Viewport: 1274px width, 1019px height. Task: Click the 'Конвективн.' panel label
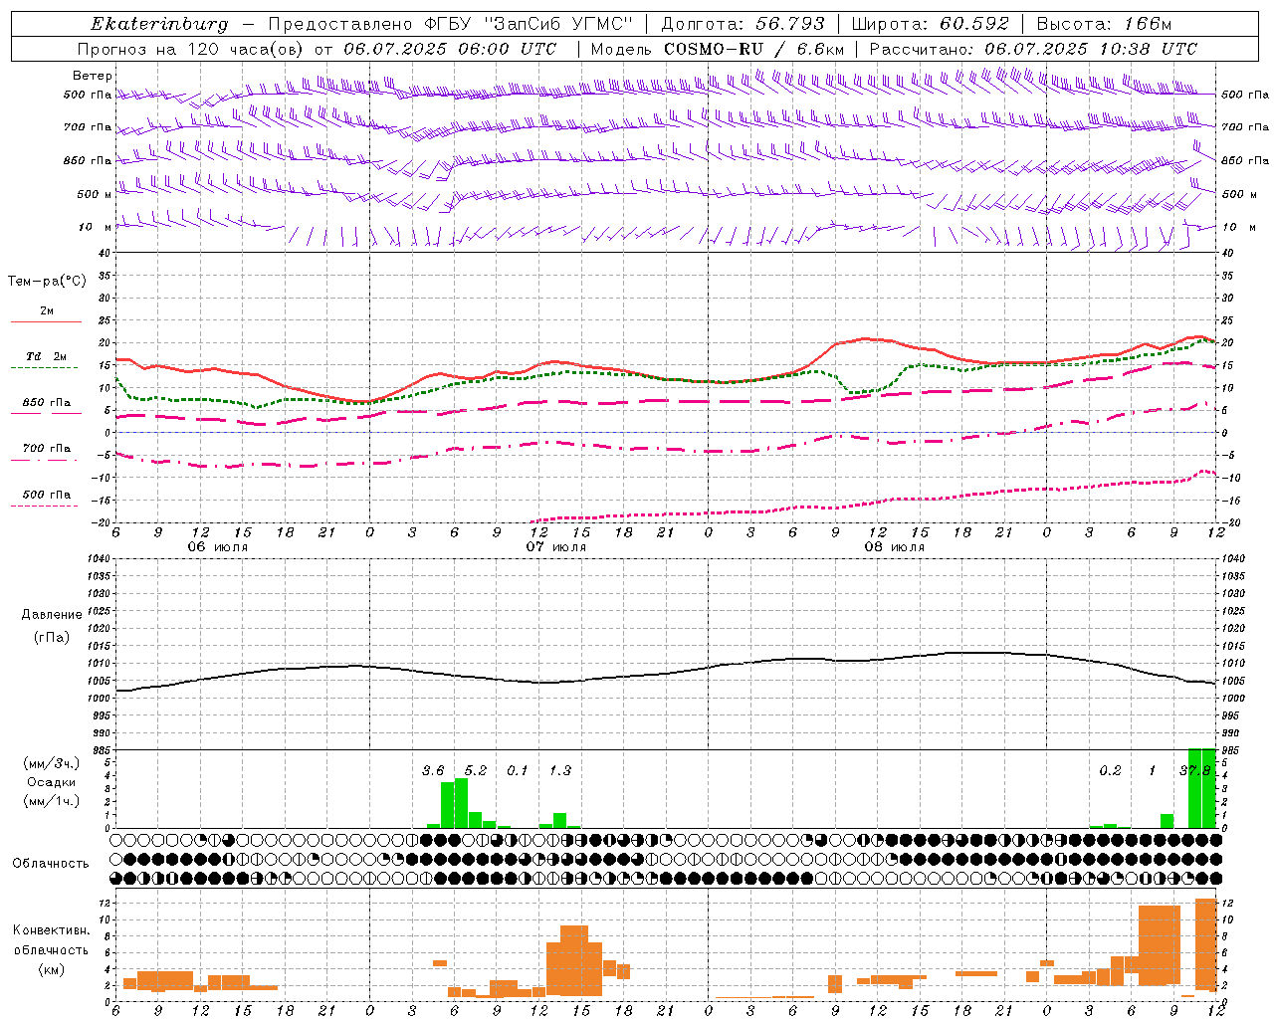click(52, 930)
